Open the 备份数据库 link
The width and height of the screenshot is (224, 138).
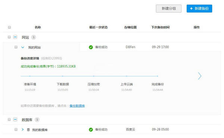click(x=77, y=106)
